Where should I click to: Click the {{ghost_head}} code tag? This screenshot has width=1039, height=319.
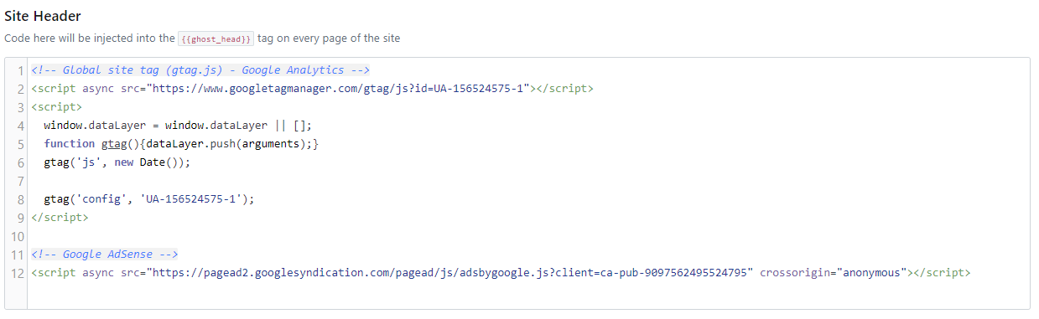tap(216, 39)
